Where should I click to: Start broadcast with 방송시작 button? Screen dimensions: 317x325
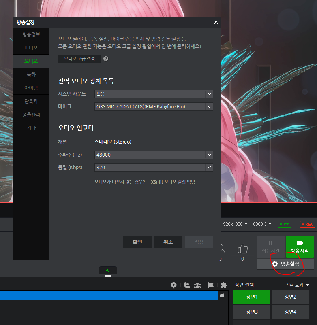coord(300,246)
